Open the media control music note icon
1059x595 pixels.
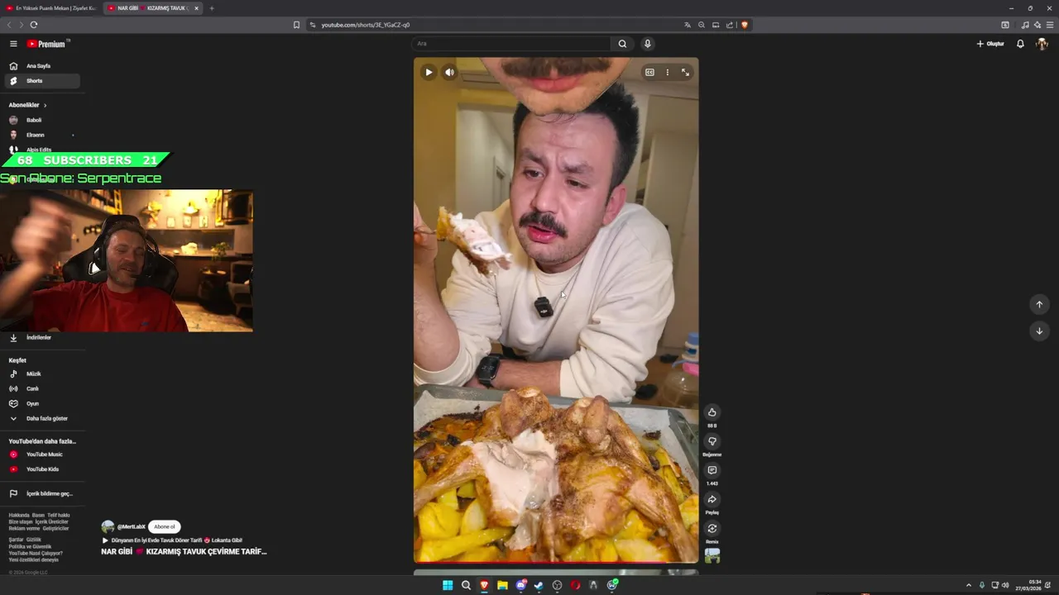[1025, 25]
